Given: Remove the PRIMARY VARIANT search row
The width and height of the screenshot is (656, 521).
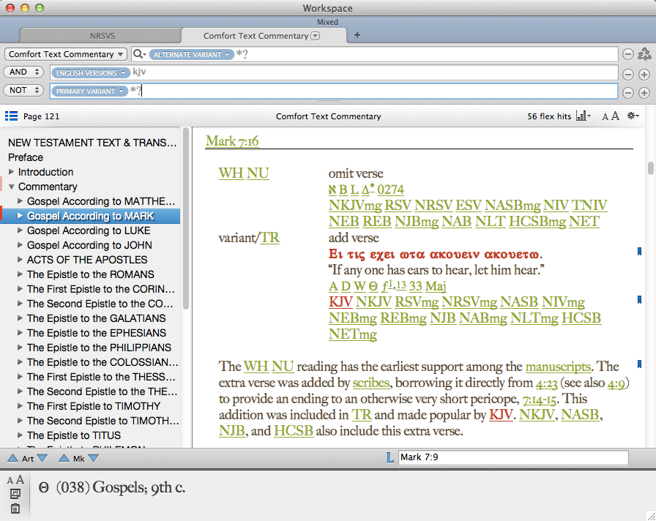Looking at the screenshot, I should click(x=628, y=93).
